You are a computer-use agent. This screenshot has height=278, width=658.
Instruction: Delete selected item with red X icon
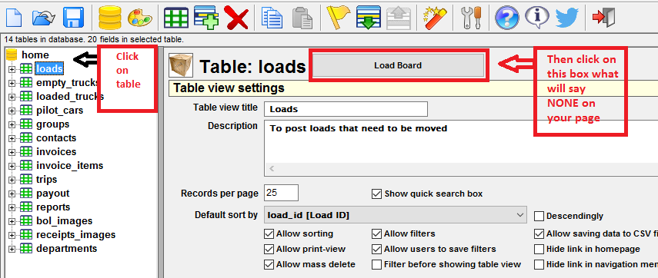pyautogui.click(x=237, y=18)
